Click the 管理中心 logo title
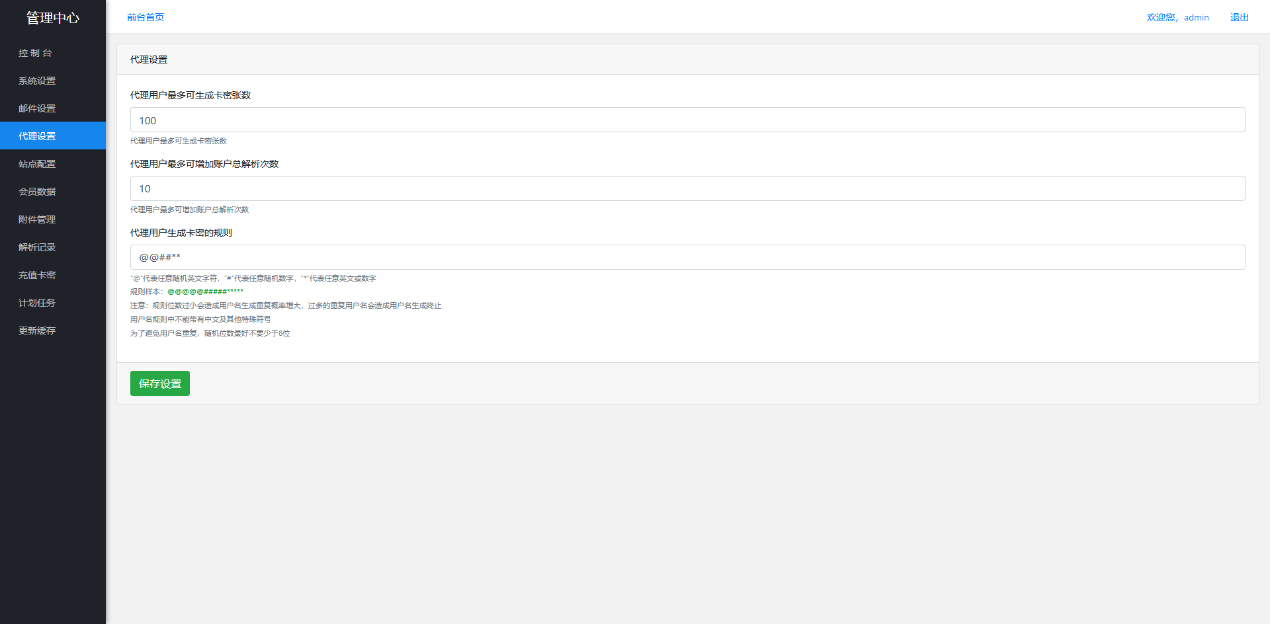The image size is (1270, 624). point(53,18)
